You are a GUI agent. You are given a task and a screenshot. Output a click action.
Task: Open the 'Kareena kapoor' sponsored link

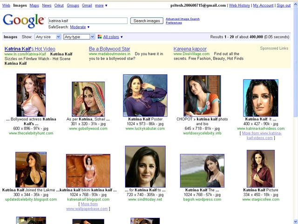pyautogui.click(x=190, y=49)
